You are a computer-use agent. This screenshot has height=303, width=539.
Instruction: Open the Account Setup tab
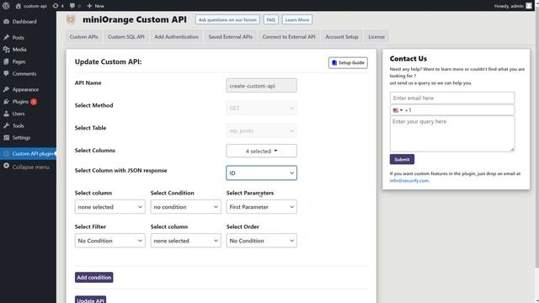point(342,37)
